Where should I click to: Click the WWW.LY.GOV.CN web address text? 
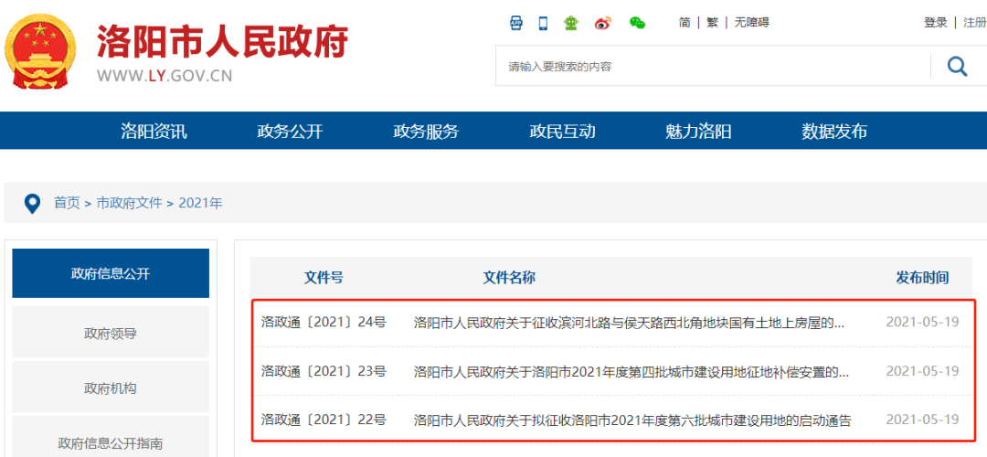tap(164, 76)
